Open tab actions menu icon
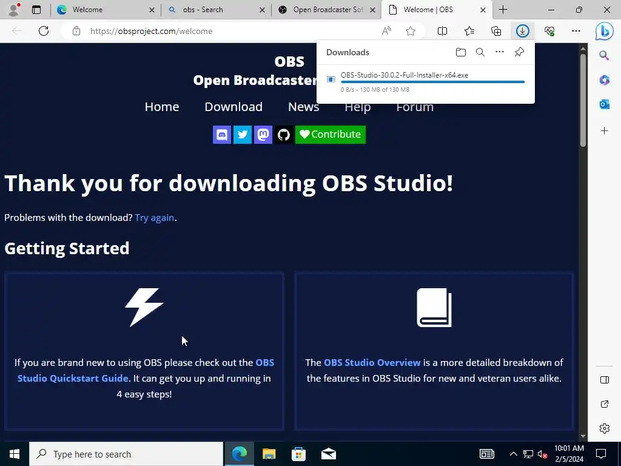Image resolution: width=621 pixels, height=466 pixels. click(36, 10)
